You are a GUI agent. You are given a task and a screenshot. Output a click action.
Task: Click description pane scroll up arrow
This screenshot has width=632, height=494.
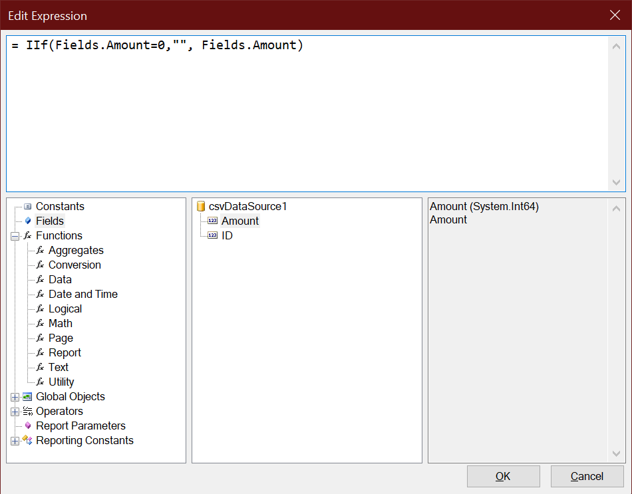click(x=616, y=208)
